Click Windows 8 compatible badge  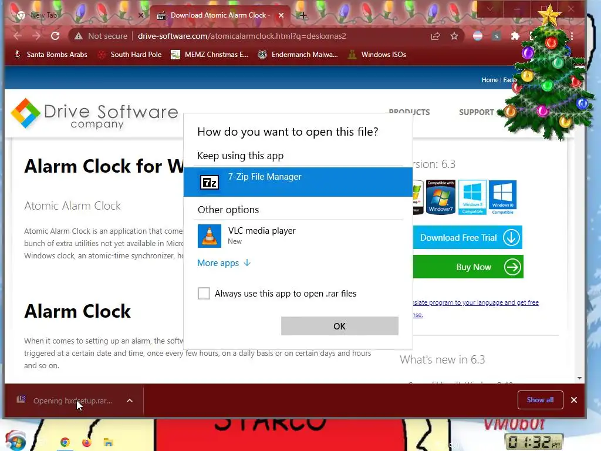click(472, 197)
